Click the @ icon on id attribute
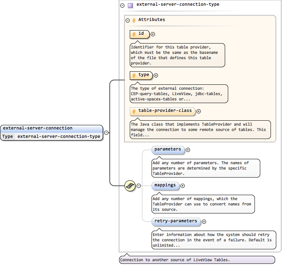Screen dimensions: 282x265 point(134,34)
